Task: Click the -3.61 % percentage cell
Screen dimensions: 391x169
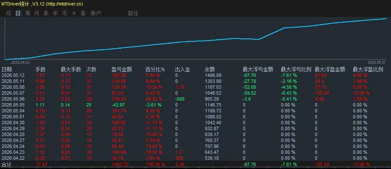Action: point(154,105)
